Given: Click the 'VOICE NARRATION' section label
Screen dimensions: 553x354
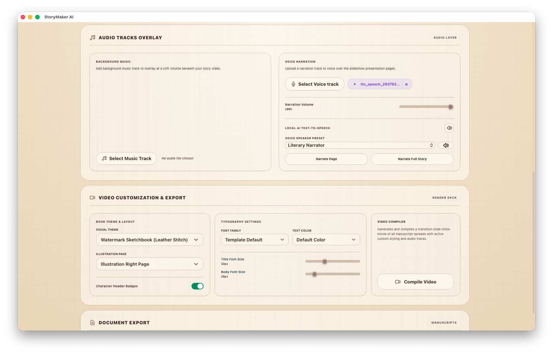Looking at the screenshot, I should [300, 62].
